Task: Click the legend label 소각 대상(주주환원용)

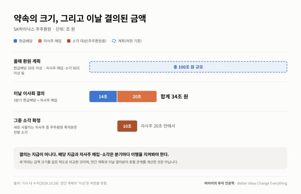Action: coord(89,41)
